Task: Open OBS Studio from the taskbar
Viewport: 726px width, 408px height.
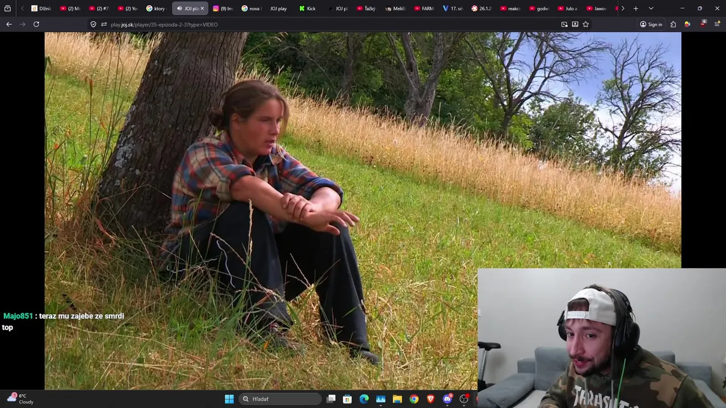Action: (463, 399)
